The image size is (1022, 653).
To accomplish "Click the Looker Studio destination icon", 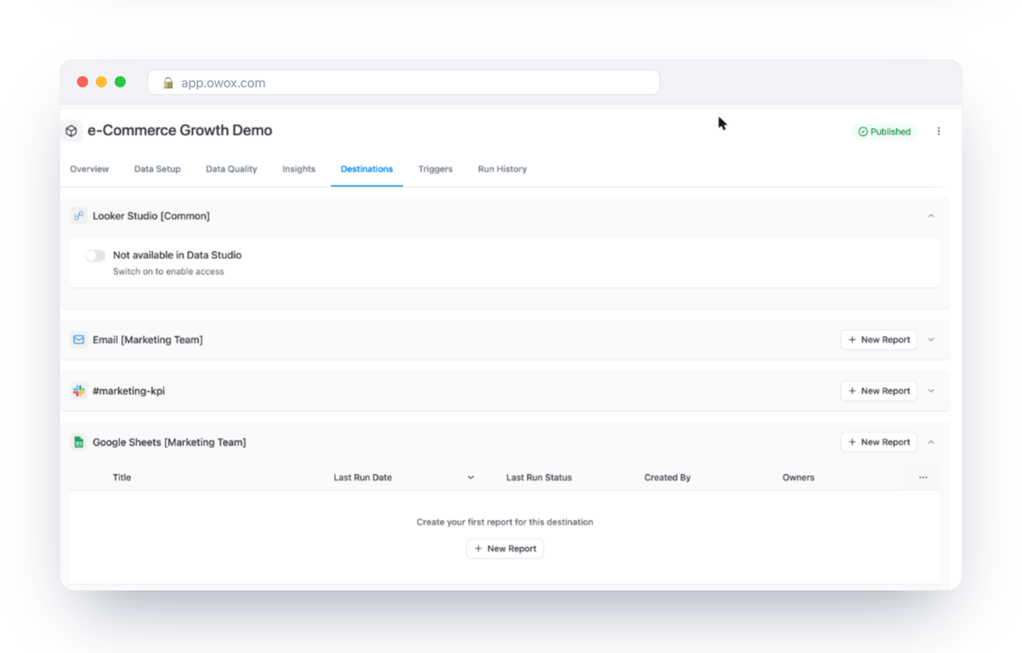I will point(78,216).
